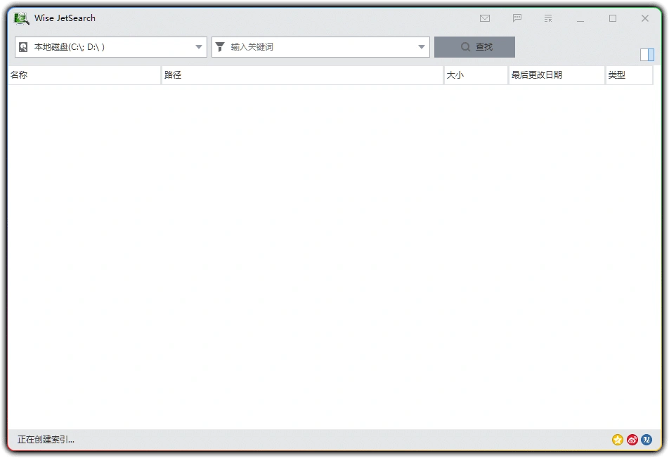Click the filter funnel icon

coord(220,46)
